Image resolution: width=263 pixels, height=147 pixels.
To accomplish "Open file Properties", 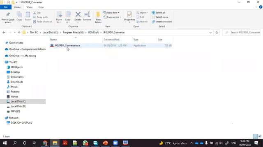I will 129,17.
